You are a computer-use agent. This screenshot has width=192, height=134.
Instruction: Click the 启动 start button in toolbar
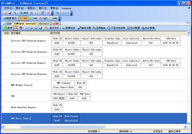pyautogui.click(x=24, y=13)
